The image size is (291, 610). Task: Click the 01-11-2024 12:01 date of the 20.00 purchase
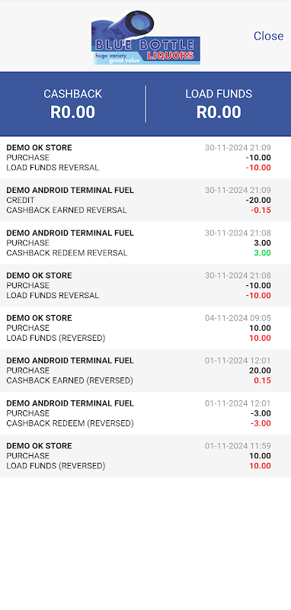coord(238,361)
